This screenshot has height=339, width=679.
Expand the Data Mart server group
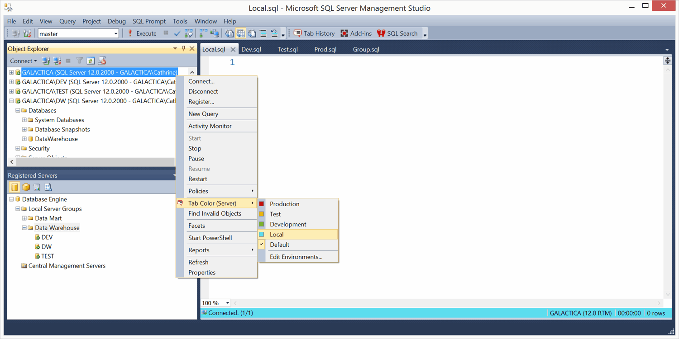[x=24, y=218]
